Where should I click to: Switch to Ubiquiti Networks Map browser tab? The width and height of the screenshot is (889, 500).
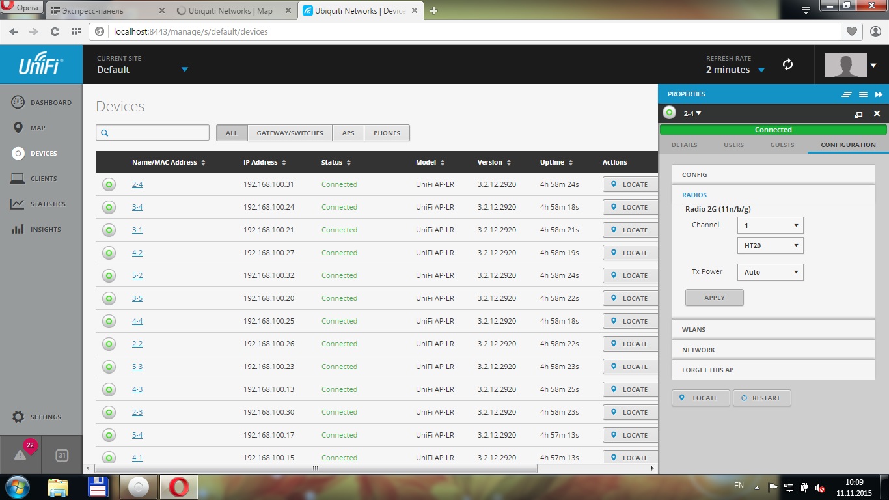234,10
